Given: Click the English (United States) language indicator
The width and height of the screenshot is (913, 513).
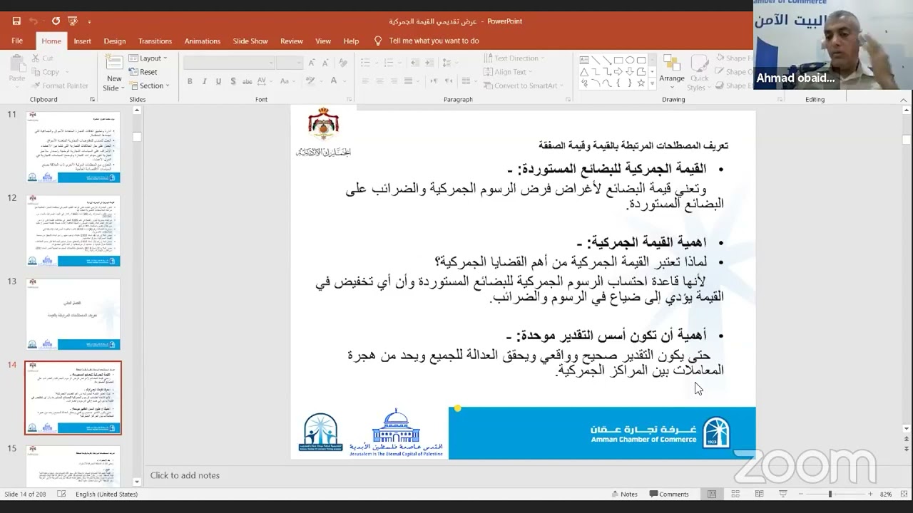Looking at the screenshot, I should pyautogui.click(x=106, y=494).
